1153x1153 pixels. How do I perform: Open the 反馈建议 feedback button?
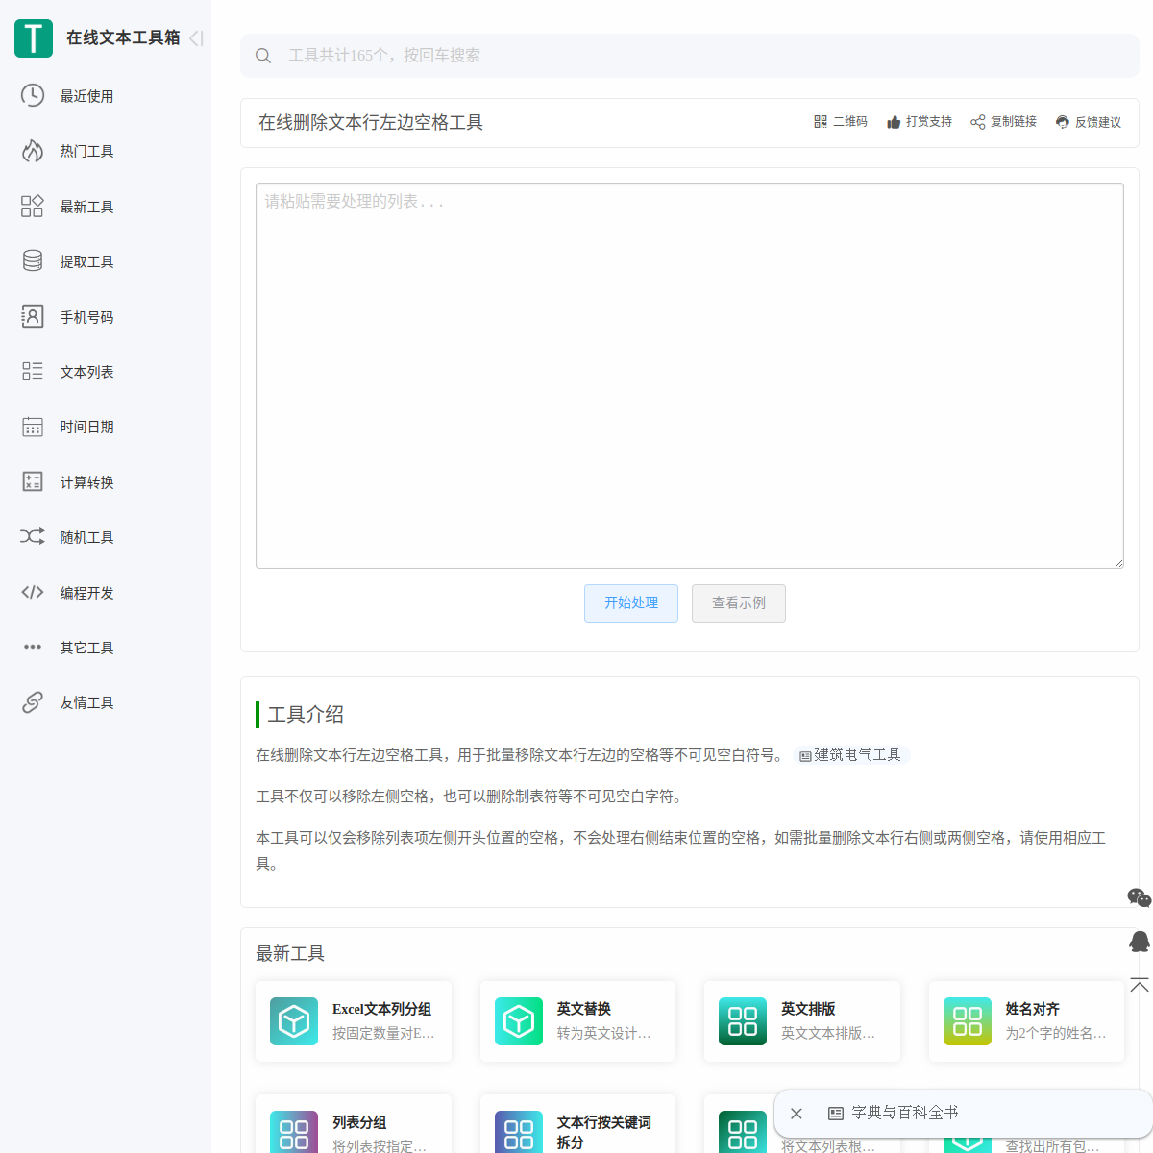[x=1088, y=122]
